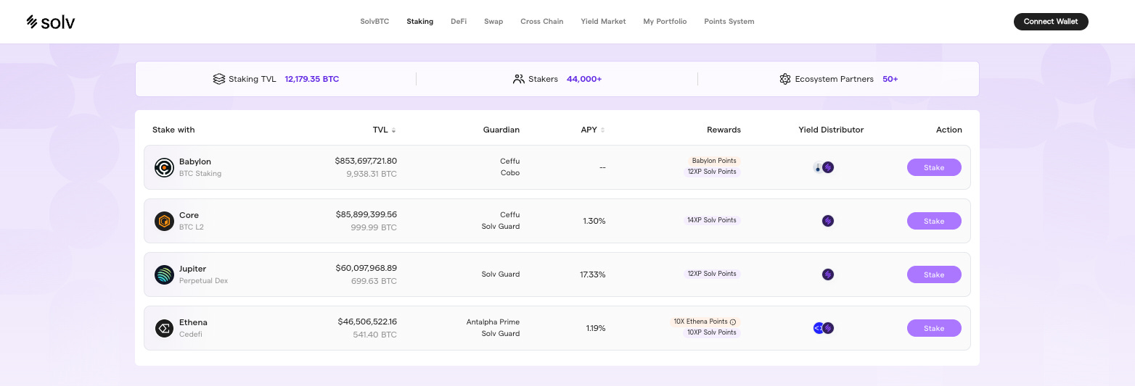Click the Connect Wallet button
This screenshot has width=1135, height=386.
tap(1051, 22)
